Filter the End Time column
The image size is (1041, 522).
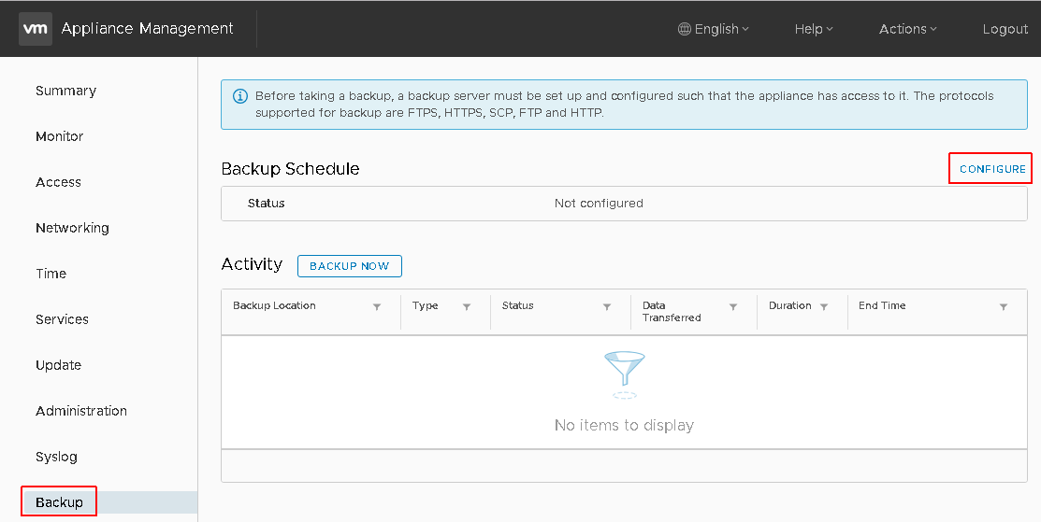[1004, 306]
